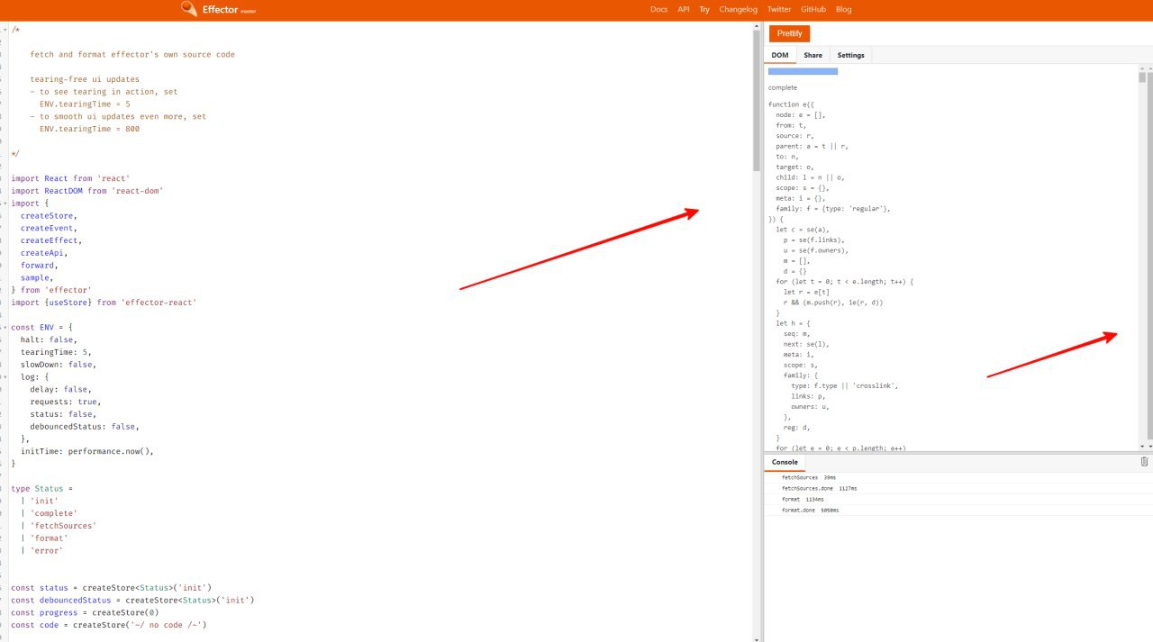The image size is (1153, 642).
Task: Click 'let h = {' in DOM output
Action: 794,323
